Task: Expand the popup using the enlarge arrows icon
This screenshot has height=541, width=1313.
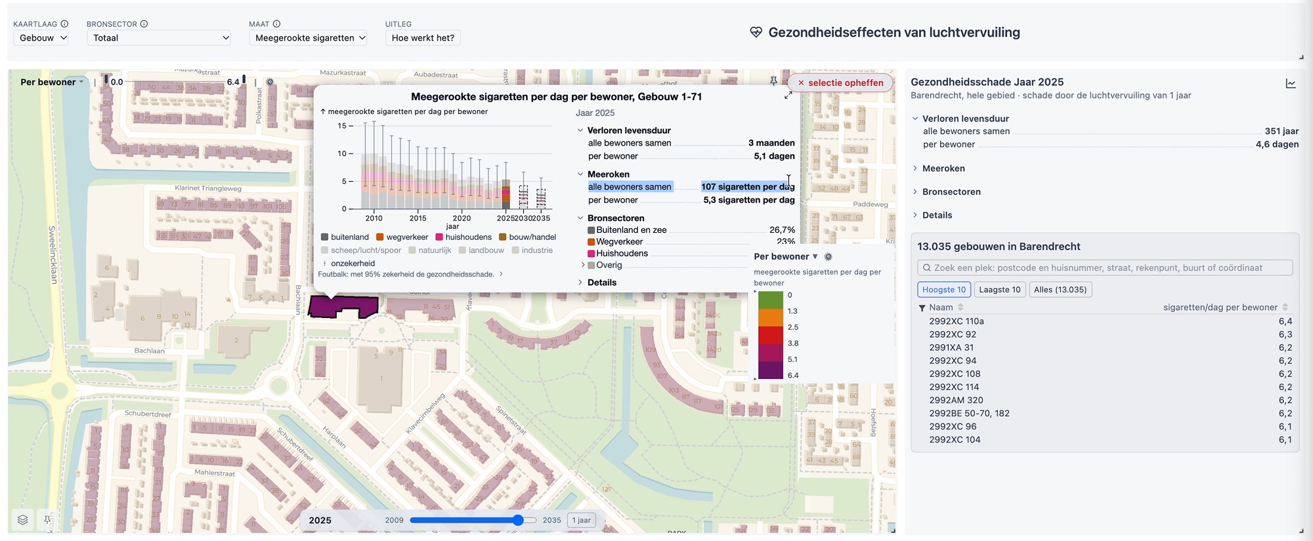Action: coord(788,95)
